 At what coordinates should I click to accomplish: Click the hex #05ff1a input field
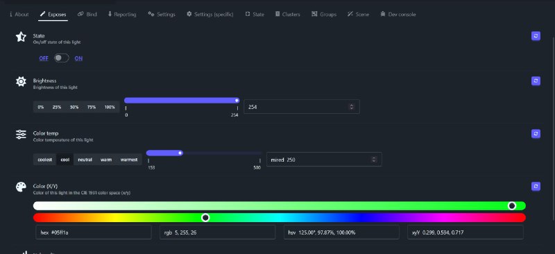[x=94, y=232]
